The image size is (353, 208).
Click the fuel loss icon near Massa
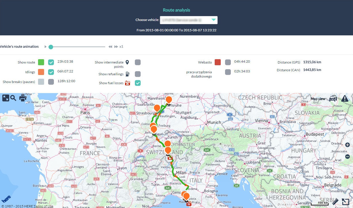[189, 204]
